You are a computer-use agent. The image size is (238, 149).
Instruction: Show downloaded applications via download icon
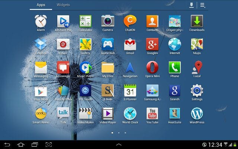tap(192, 5)
